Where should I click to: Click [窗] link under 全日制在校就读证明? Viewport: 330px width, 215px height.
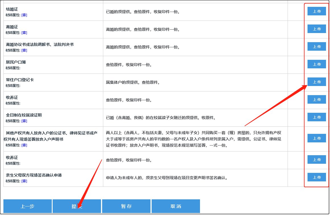(x=24, y=121)
